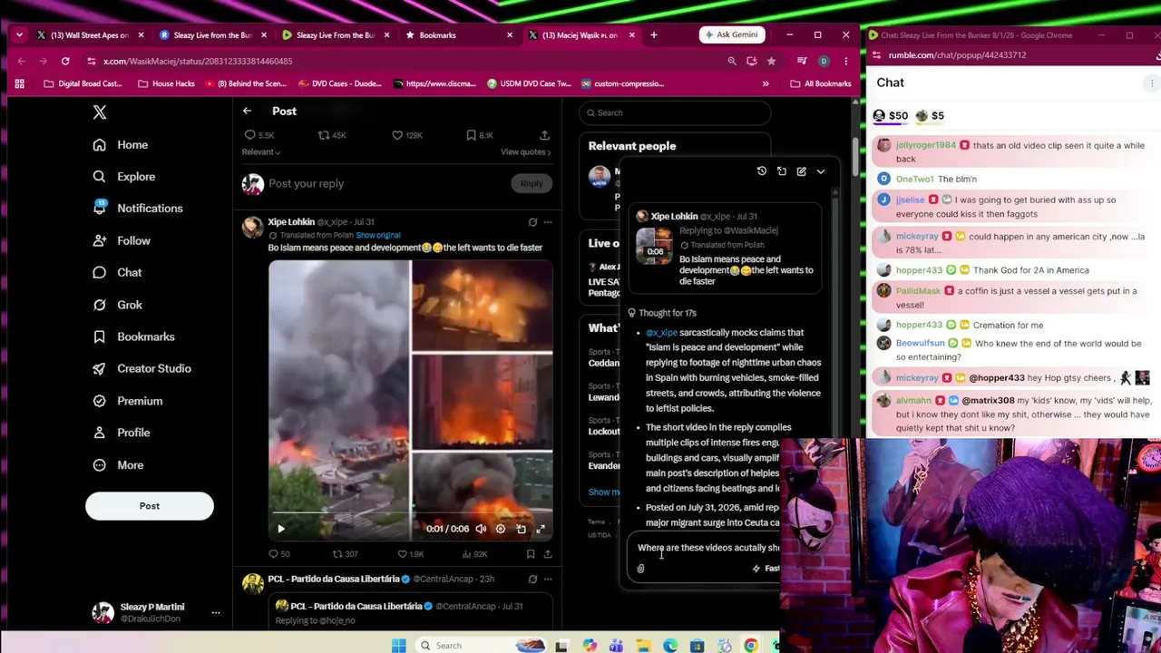
Task: Click Show original translation link
Action: [378, 235]
